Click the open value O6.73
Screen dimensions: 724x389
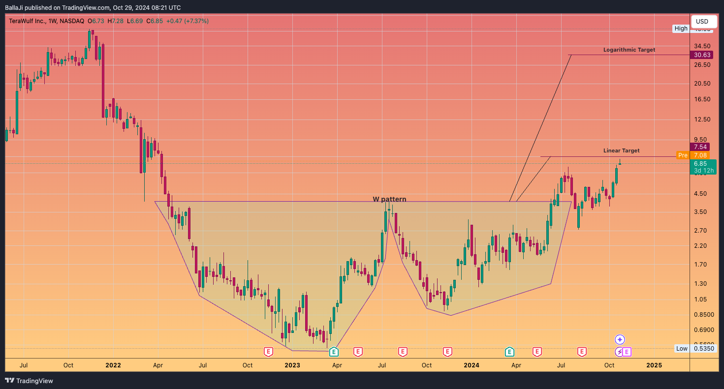95,21
